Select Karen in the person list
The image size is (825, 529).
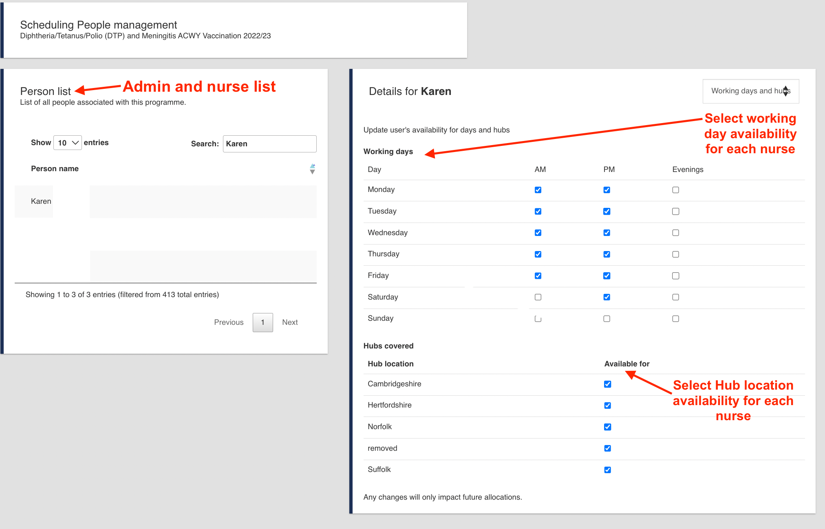tap(41, 201)
